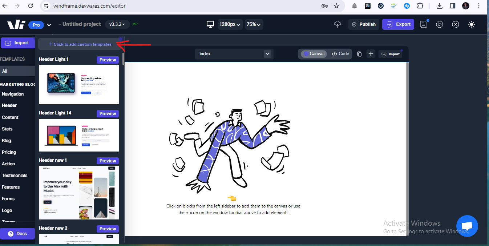Screen dimensions: 489x246
Task: Open browser downloads icon
Action: [x=440, y=6]
